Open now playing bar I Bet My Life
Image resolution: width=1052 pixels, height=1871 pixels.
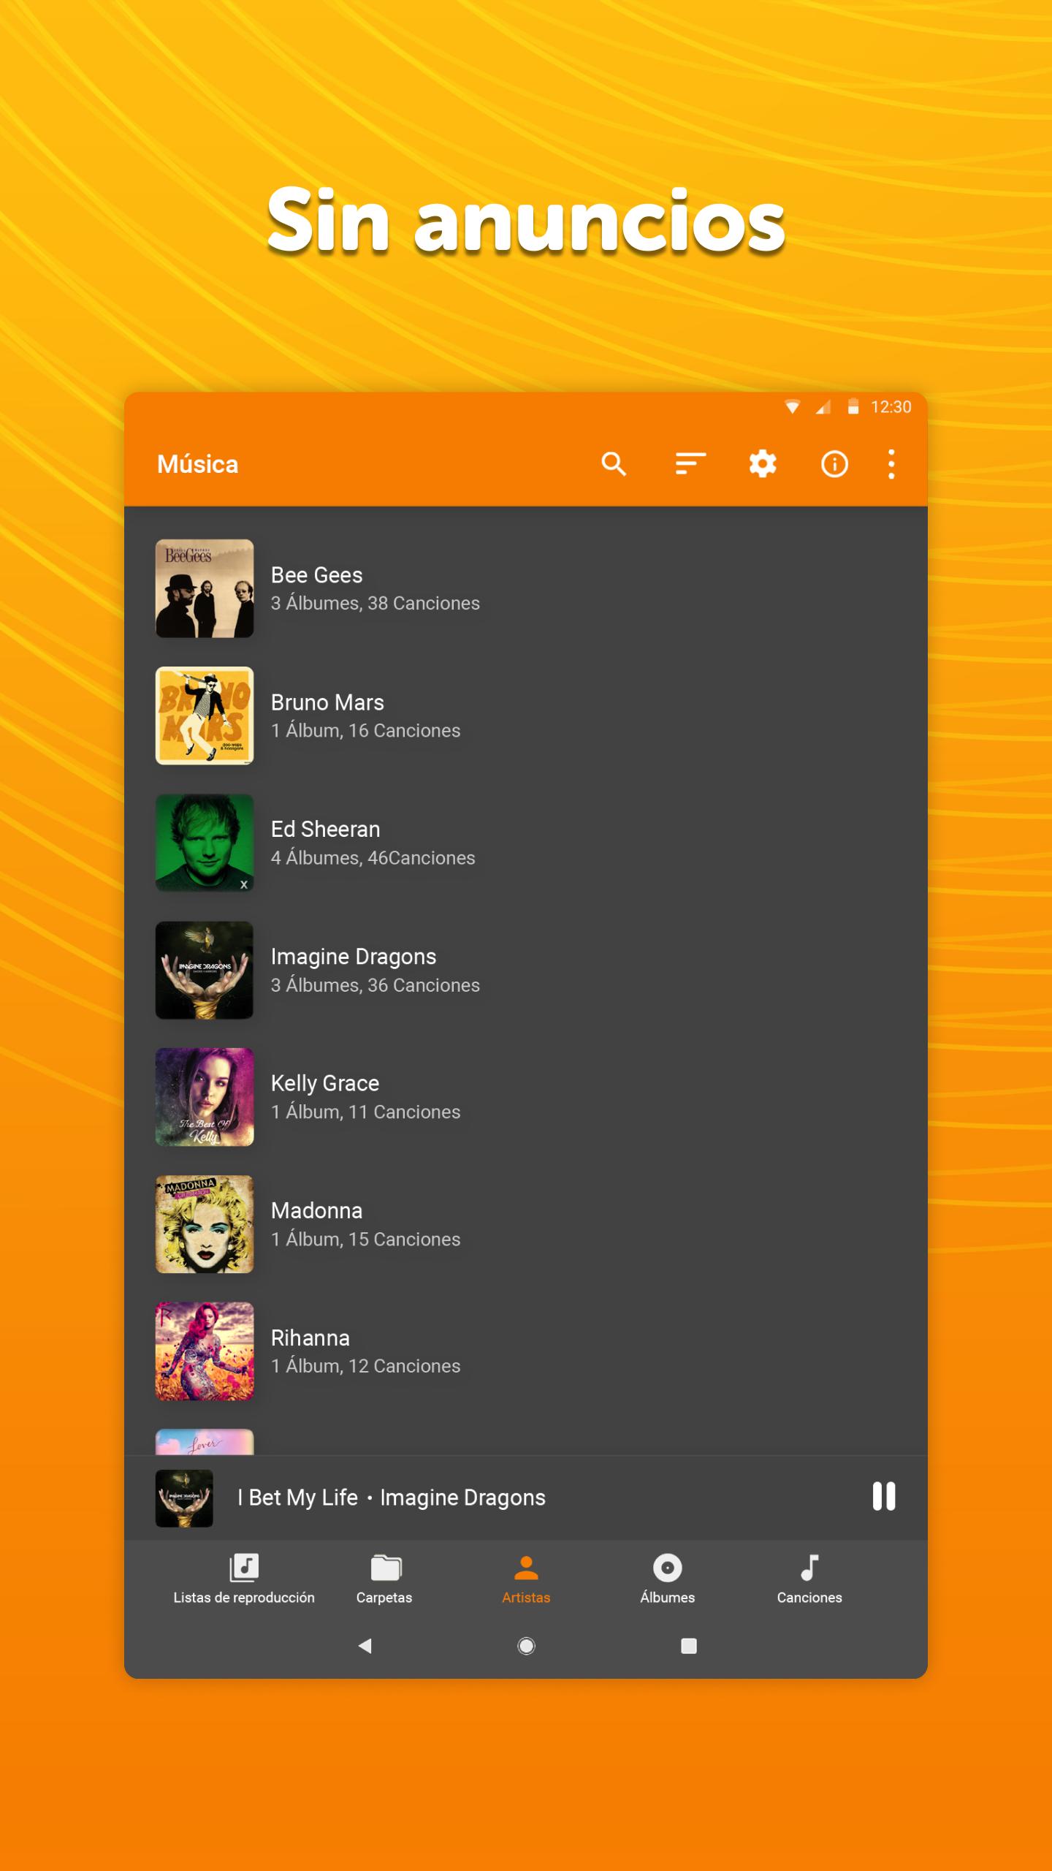(x=391, y=1498)
